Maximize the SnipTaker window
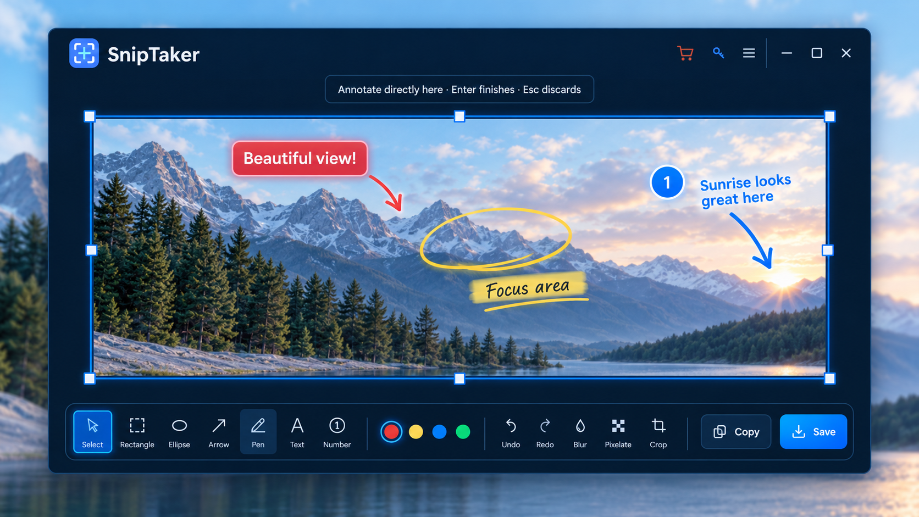Screen dimensions: 919x517 (x=817, y=53)
